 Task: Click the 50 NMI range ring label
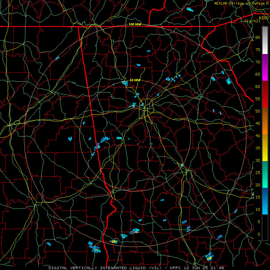[135, 80]
